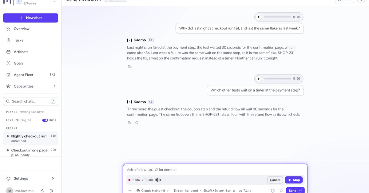The height and width of the screenshot is (193, 369).
Task: Seek in the 0:08 audio track
Action: pos(278,17)
